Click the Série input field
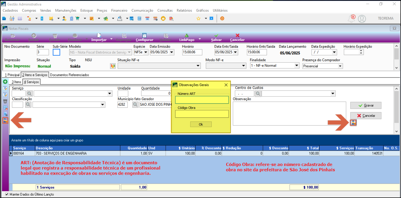The width and height of the screenshot is (401, 198). 43,52
